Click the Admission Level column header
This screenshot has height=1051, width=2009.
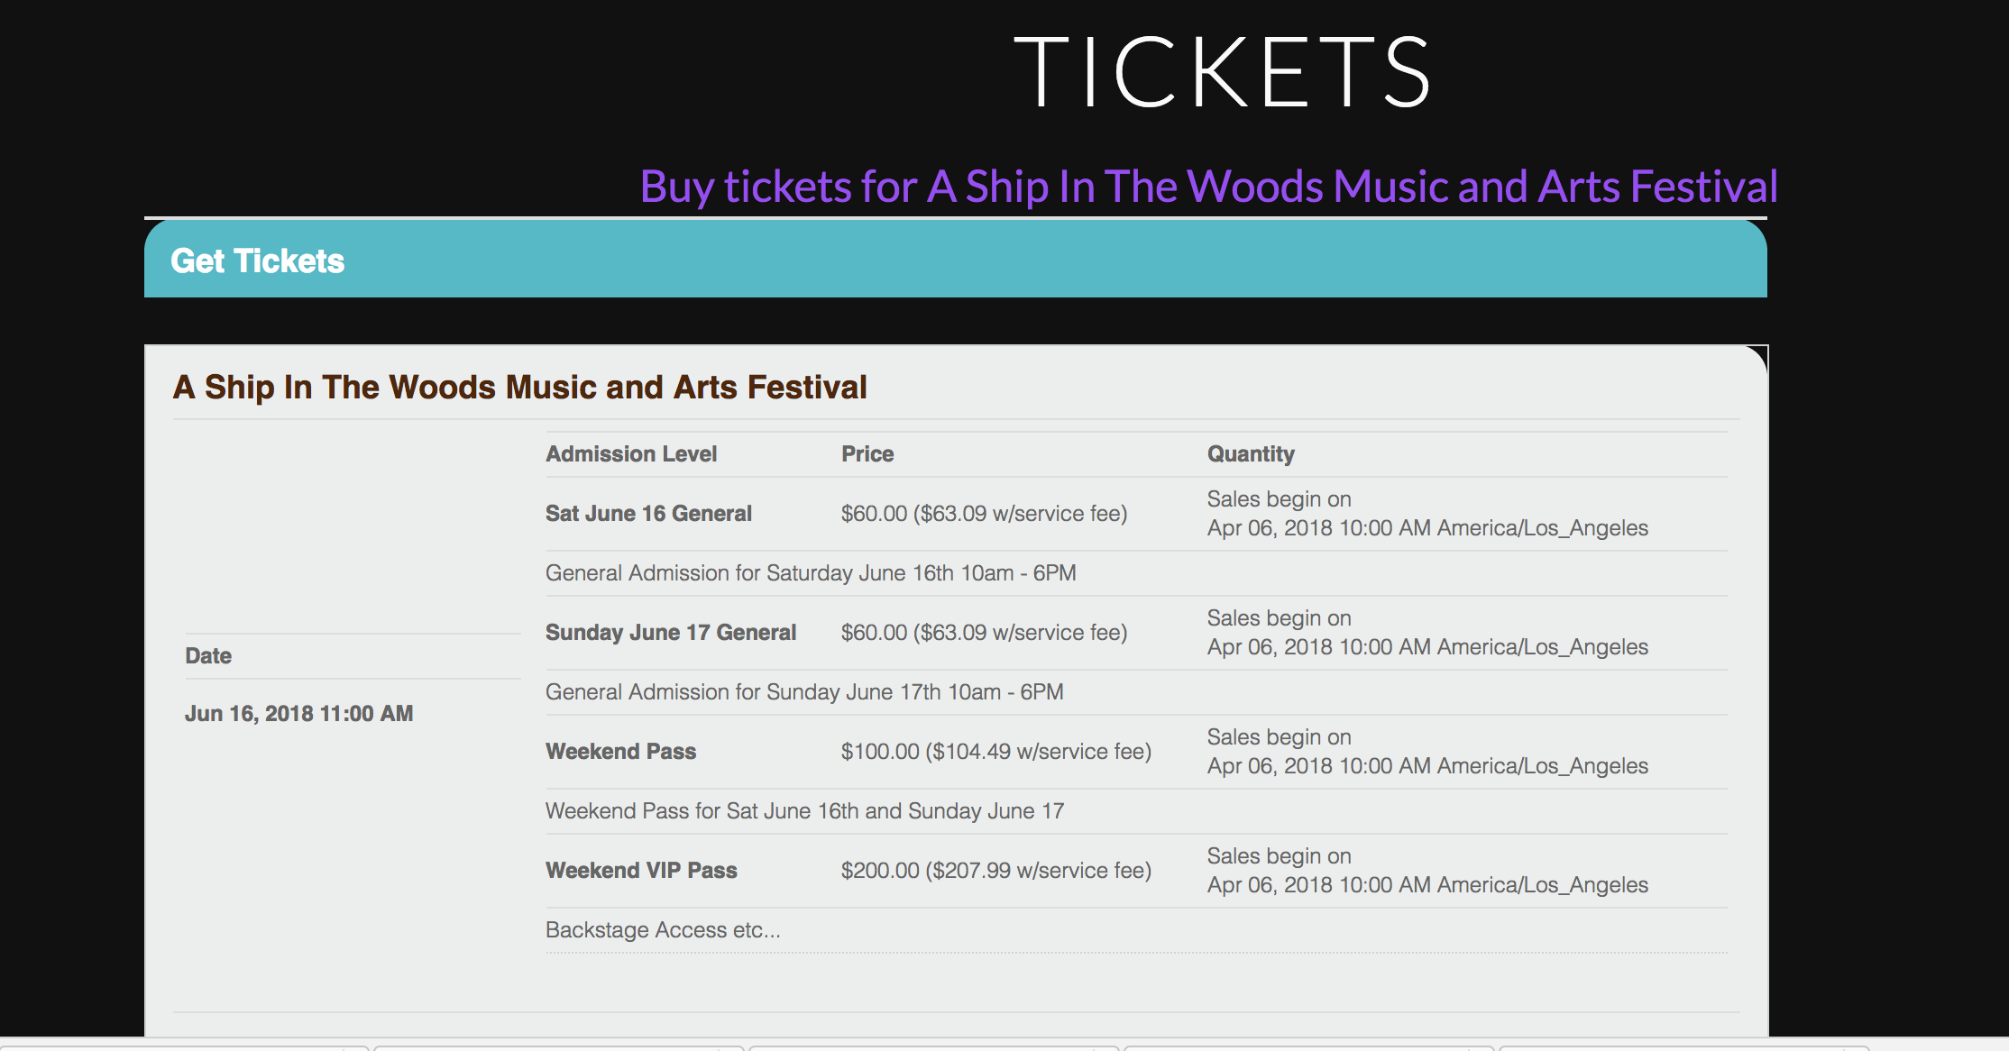point(631,454)
